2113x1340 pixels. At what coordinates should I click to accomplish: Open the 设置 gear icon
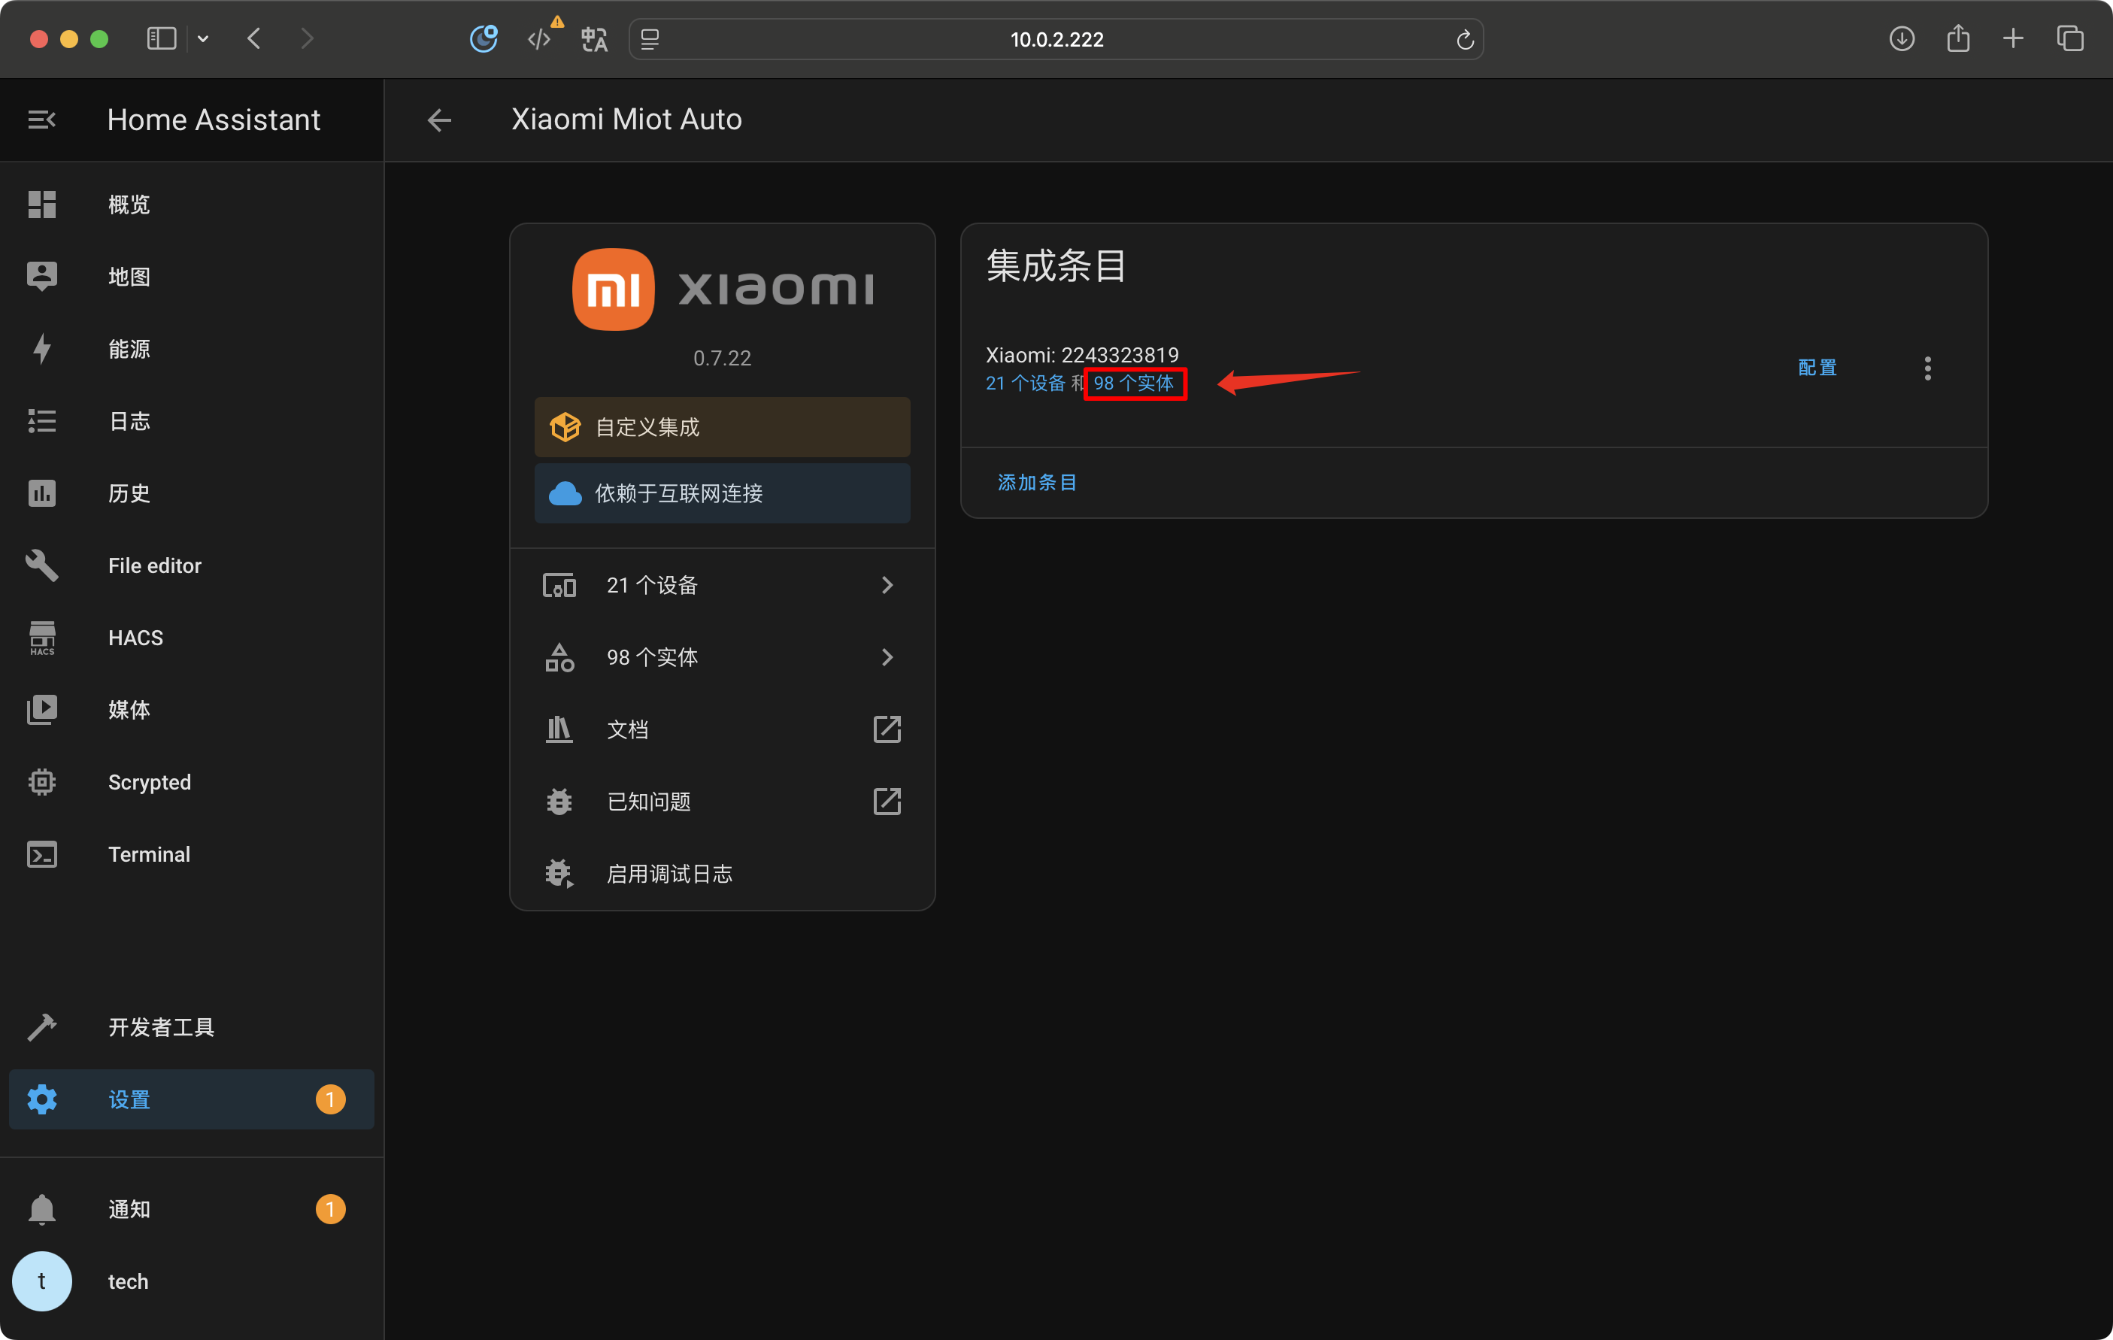(41, 1099)
